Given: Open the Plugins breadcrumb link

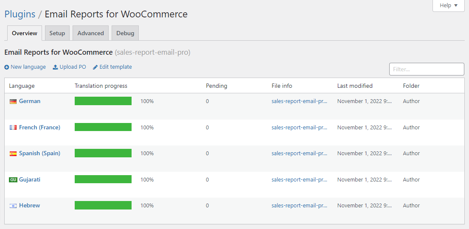Looking at the screenshot, I should [x=20, y=14].
